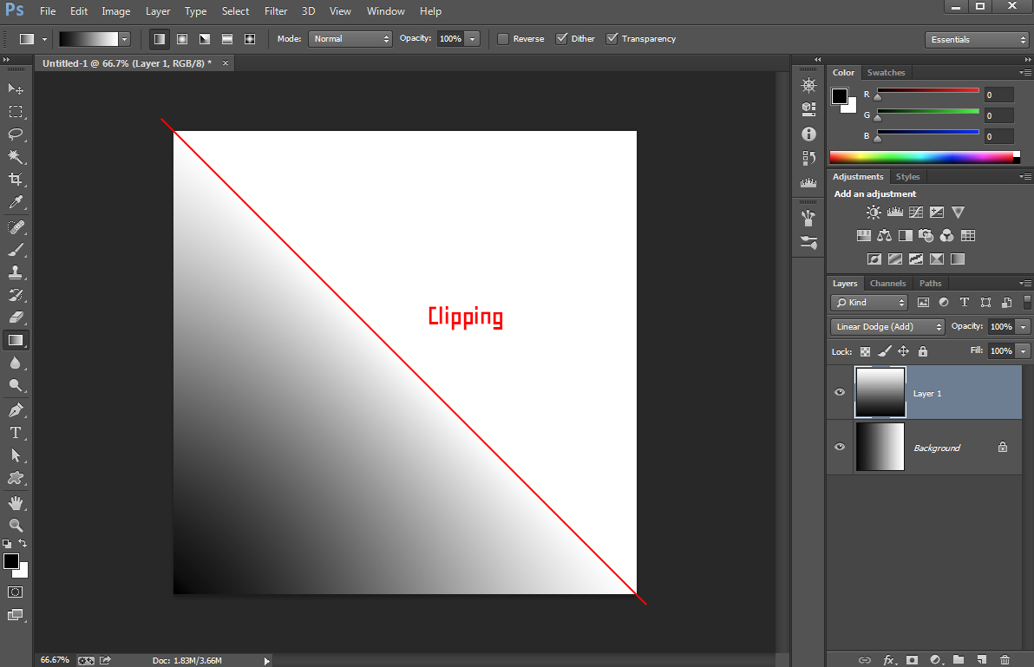Viewport: 1034px width, 667px height.
Task: Create a new layer
Action: point(981,659)
